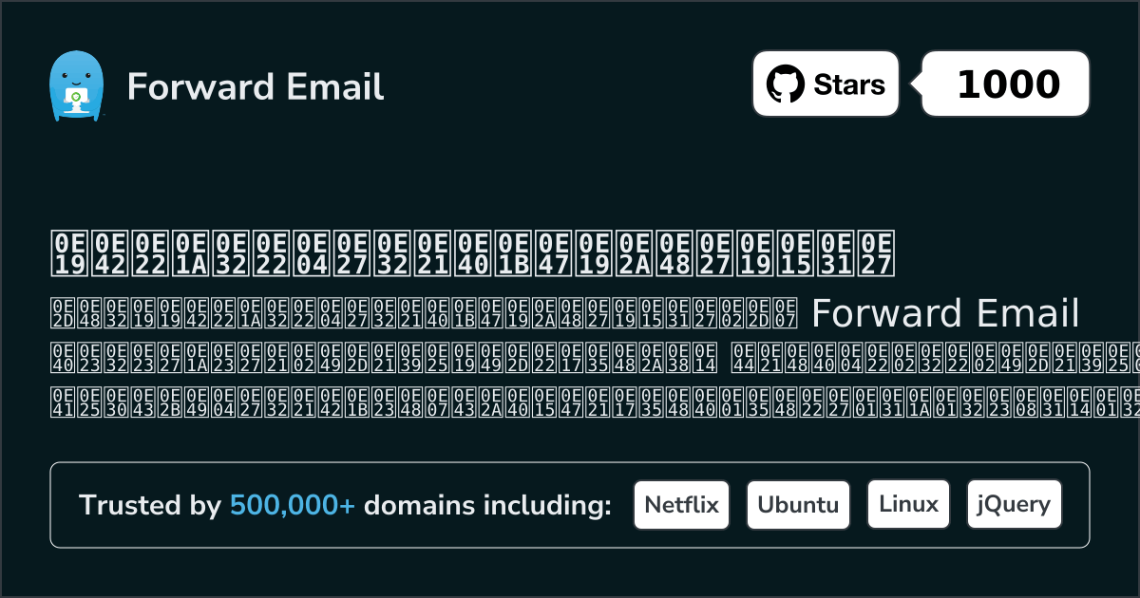Viewport: 1140px width, 598px height.
Task: Click the Forward Email mascot logo
Action: [75, 86]
